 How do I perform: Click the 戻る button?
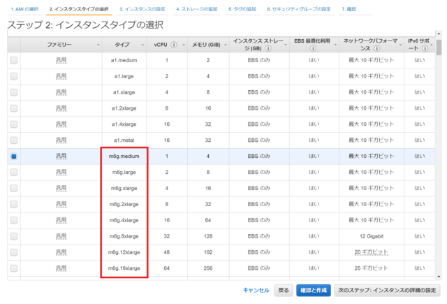(x=282, y=290)
